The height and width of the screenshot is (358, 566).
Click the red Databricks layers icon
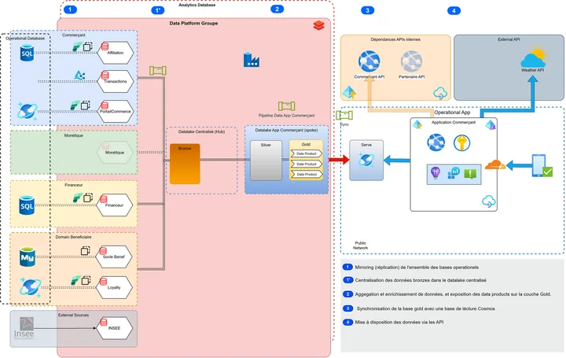pyautogui.click(x=318, y=25)
